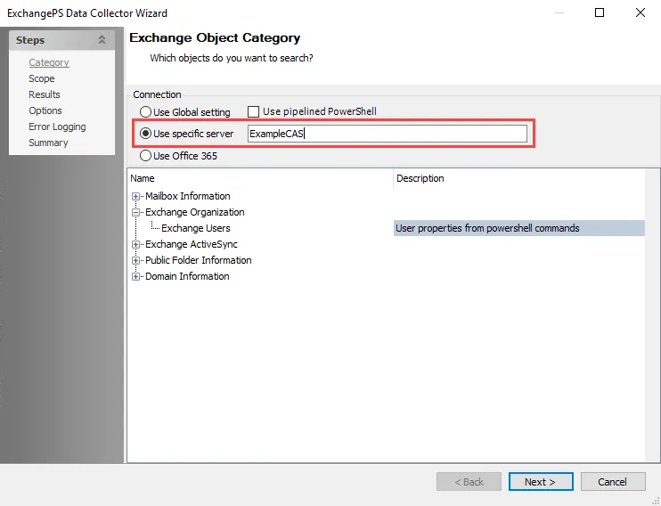
Task: Select Public Folder Information tree label
Action: (198, 260)
